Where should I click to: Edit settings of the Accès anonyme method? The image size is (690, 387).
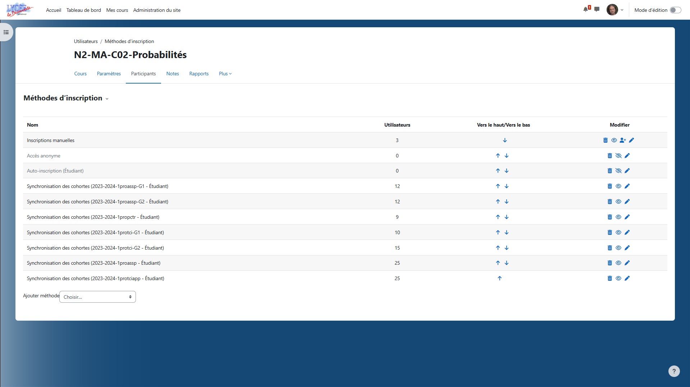627,156
